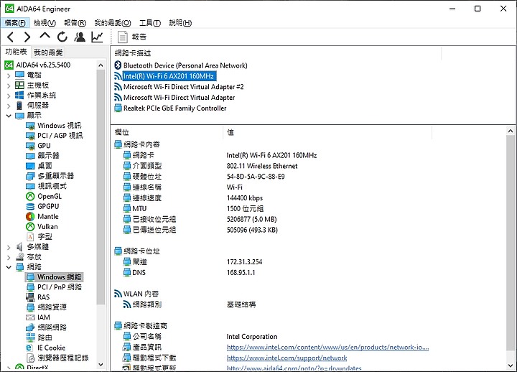
Task: Switch to the 功能表 tab
Action: pos(16,52)
